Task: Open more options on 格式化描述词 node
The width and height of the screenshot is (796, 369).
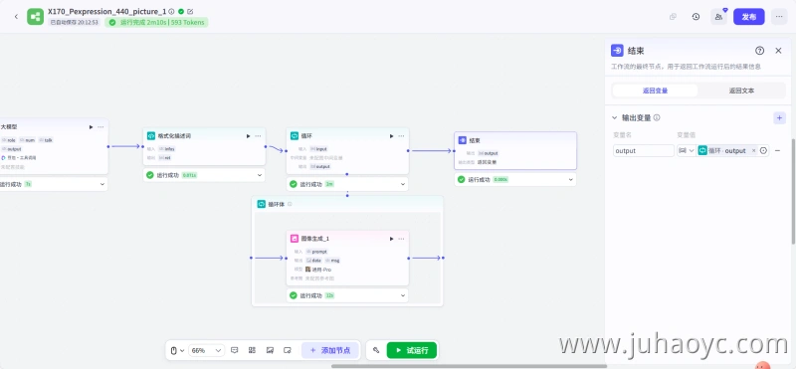Action: click(258, 136)
